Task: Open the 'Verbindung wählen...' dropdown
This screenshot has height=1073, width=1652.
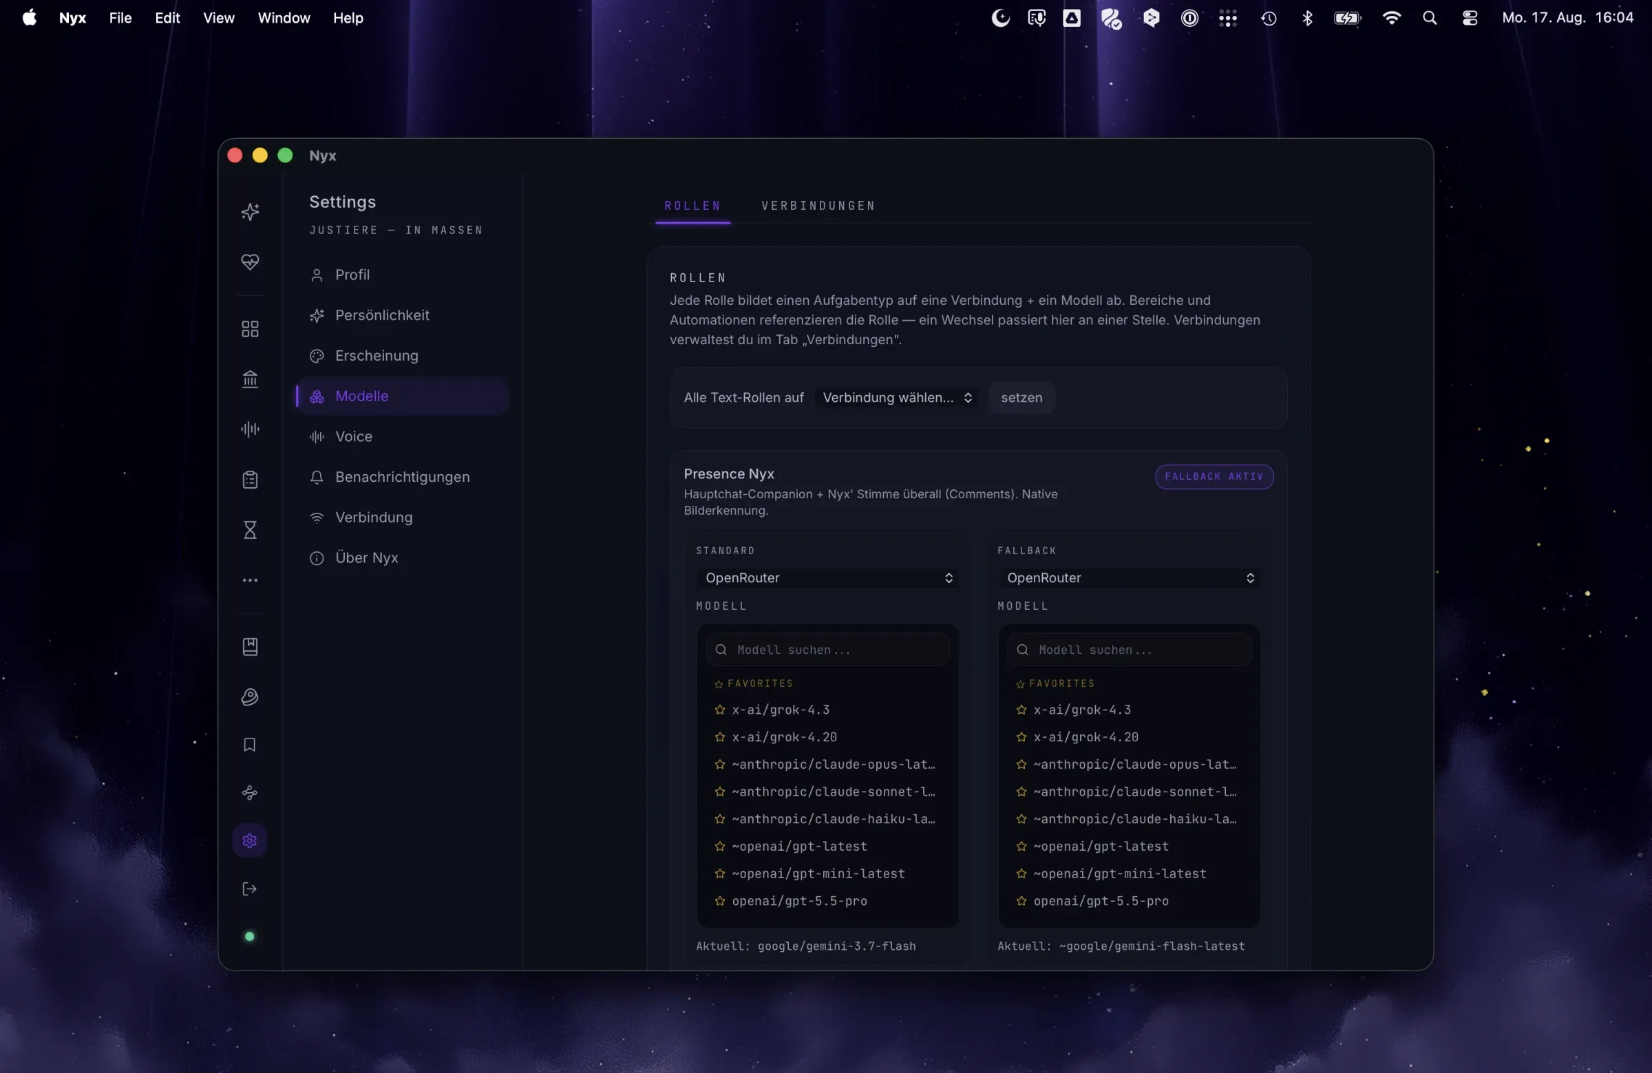Action: [897, 397]
